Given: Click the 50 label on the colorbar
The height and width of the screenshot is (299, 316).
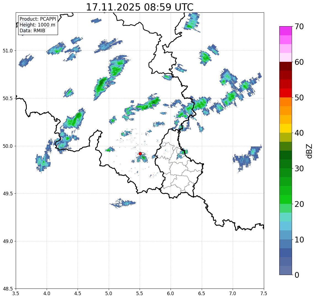Looking at the screenshot, I should coord(299,98).
